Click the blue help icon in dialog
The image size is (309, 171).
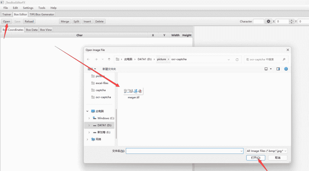click(x=286, y=69)
